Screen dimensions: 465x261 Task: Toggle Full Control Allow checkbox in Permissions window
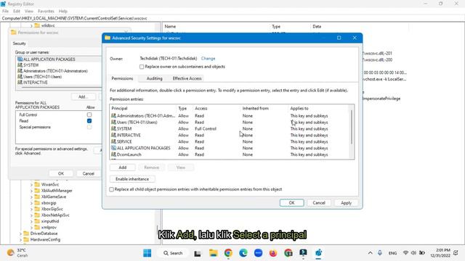[89, 115]
